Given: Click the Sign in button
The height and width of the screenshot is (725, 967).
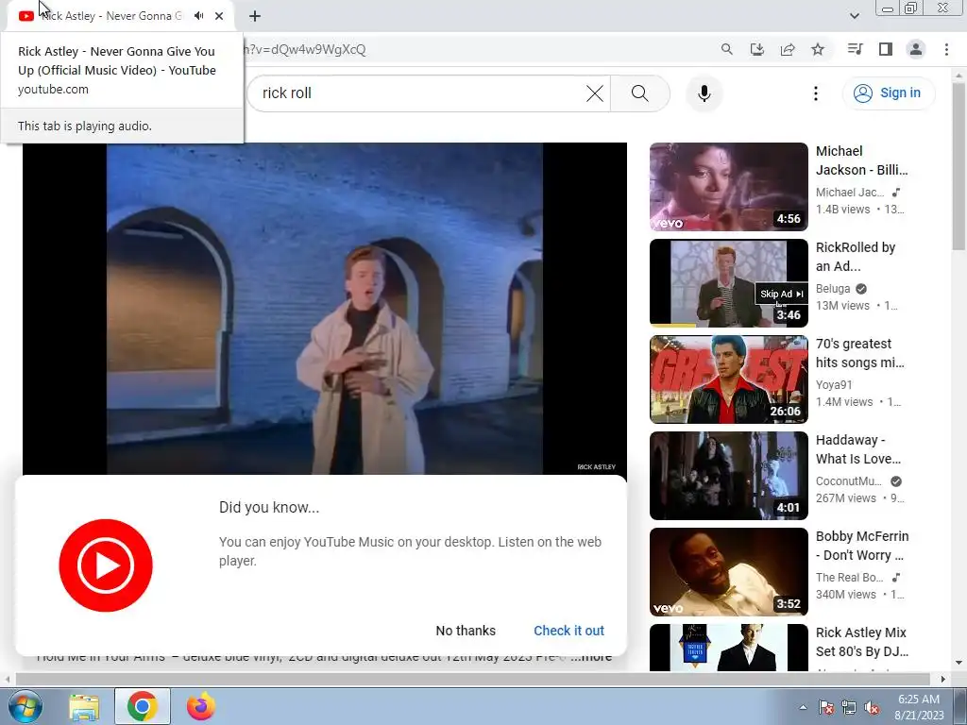Looking at the screenshot, I should [x=888, y=93].
